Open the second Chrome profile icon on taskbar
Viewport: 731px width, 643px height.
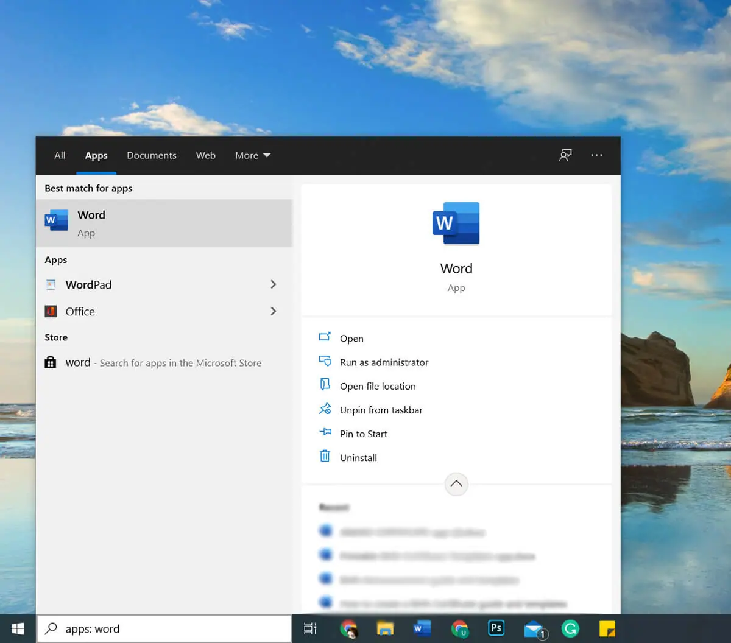[x=460, y=628]
